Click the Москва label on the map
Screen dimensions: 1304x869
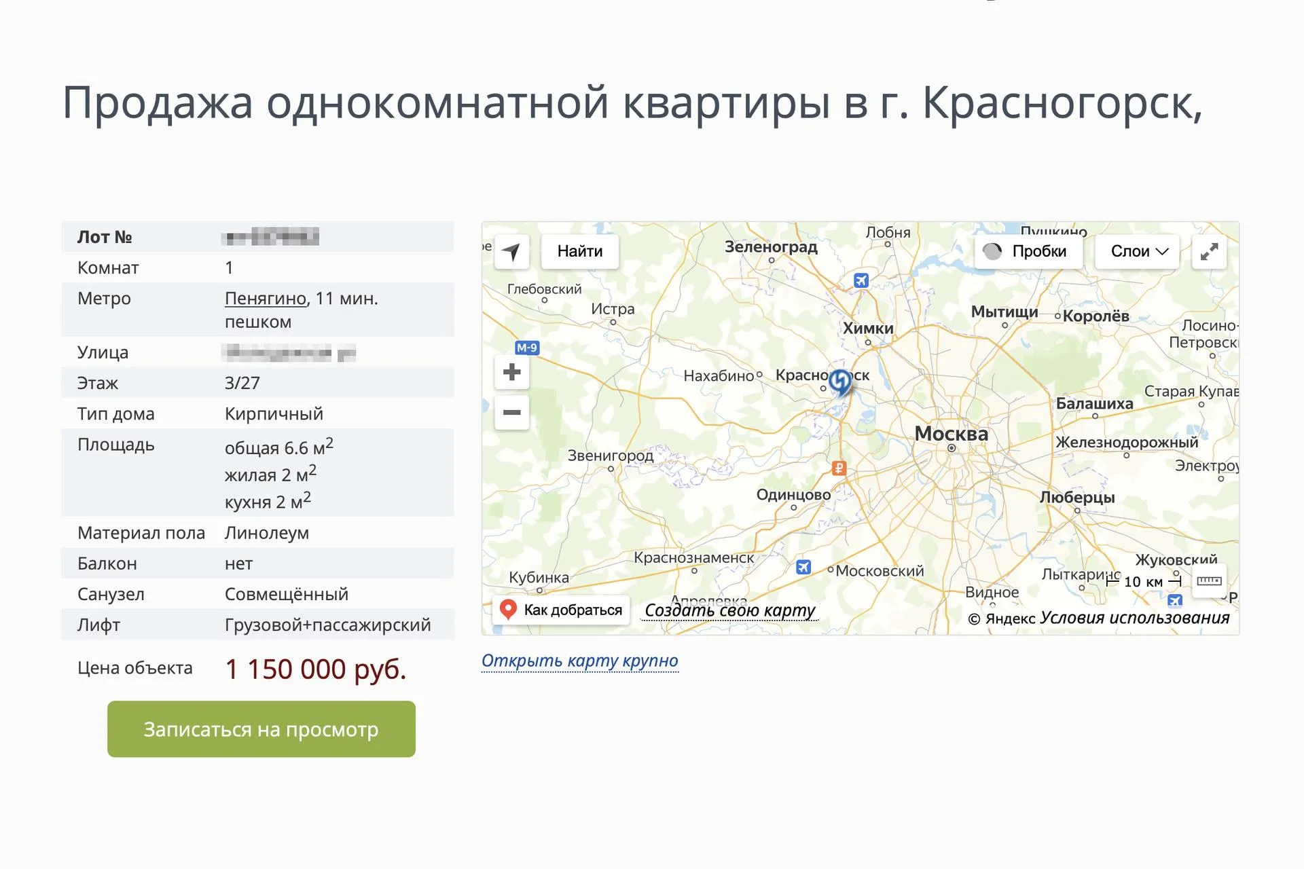pos(951,433)
